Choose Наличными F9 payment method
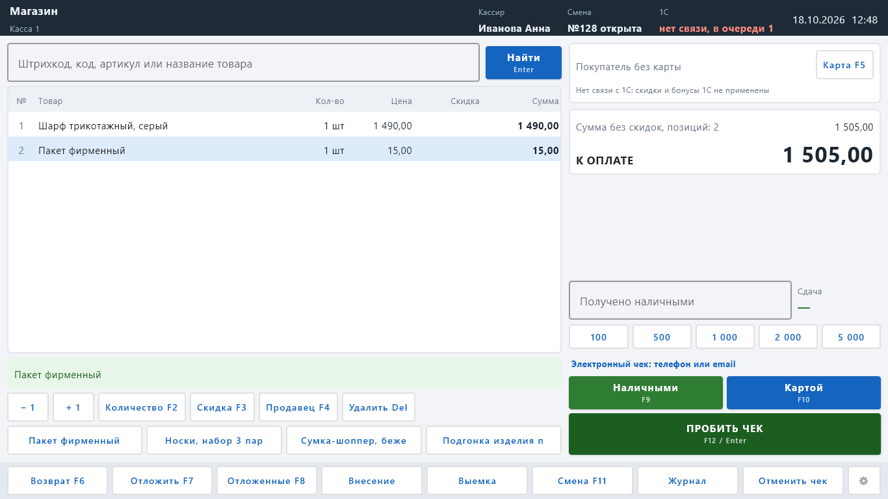 646,392
